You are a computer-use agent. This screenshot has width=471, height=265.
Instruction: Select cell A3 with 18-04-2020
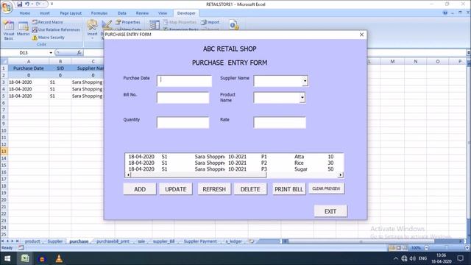pos(29,82)
